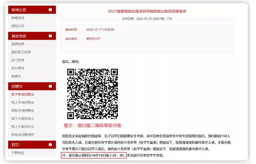Click the 报名截止时间为10月16日晚上20:00 note
The height and width of the screenshot is (164, 256).
(x=94, y=155)
